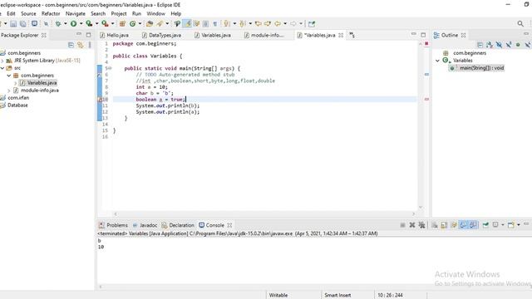
Task: Toggle Scroll Lock in Console toolbar
Action: [x=444, y=225]
